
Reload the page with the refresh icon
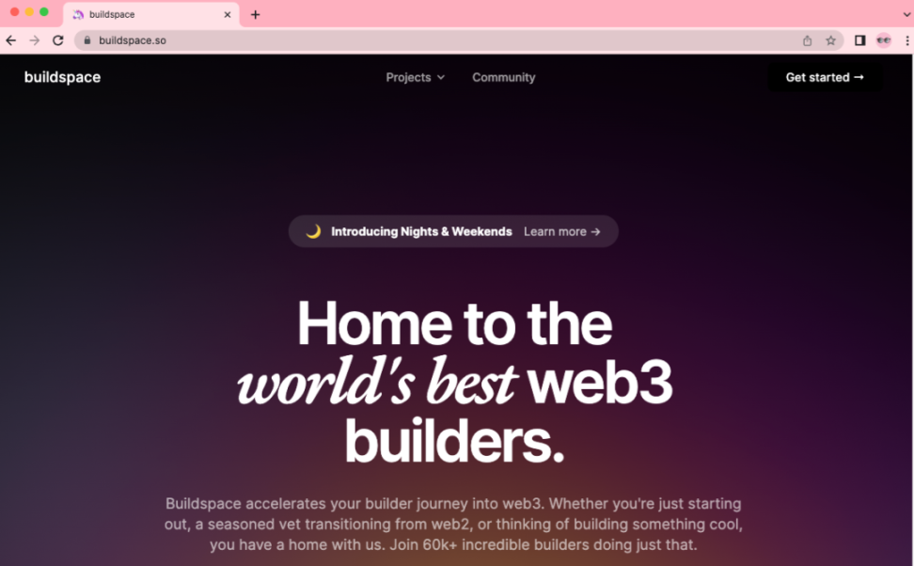pyautogui.click(x=57, y=40)
